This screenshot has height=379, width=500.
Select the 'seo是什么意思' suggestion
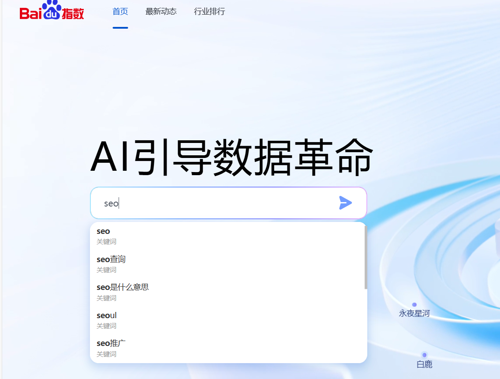click(x=123, y=287)
